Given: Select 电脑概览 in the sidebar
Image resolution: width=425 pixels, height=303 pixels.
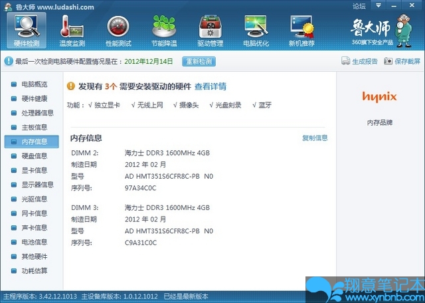Looking at the screenshot, I should (34, 84).
